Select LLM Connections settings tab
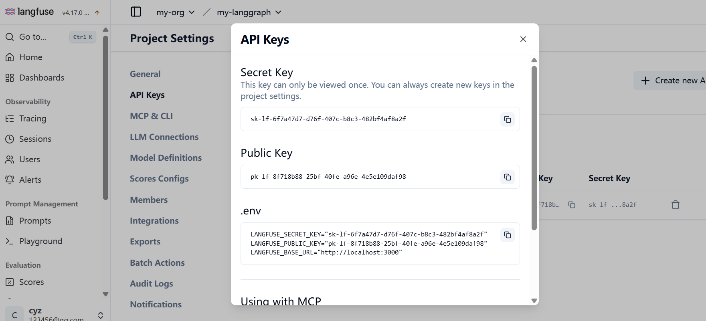The image size is (706, 321). [164, 137]
